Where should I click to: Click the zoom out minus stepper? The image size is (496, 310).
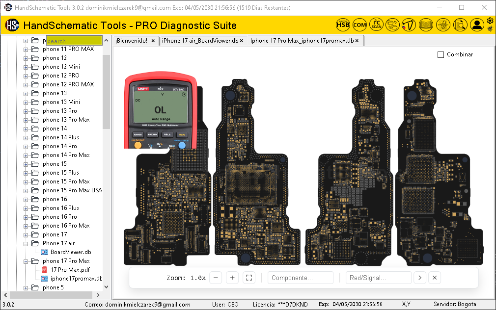coord(216,278)
